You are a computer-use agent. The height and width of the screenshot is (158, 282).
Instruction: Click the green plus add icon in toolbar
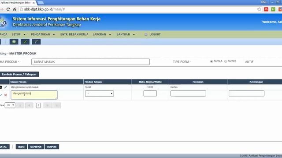pos(14,42)
